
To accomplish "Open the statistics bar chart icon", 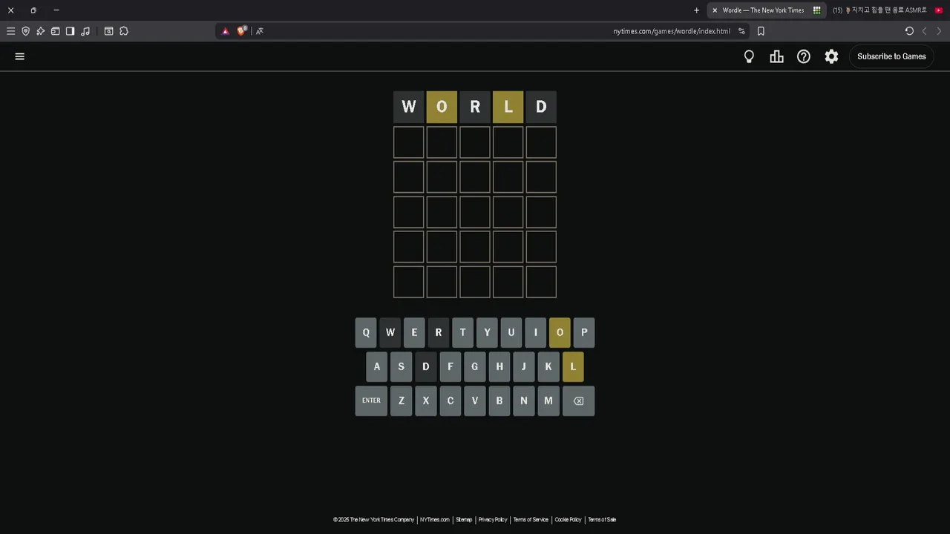I will point(776,56).
